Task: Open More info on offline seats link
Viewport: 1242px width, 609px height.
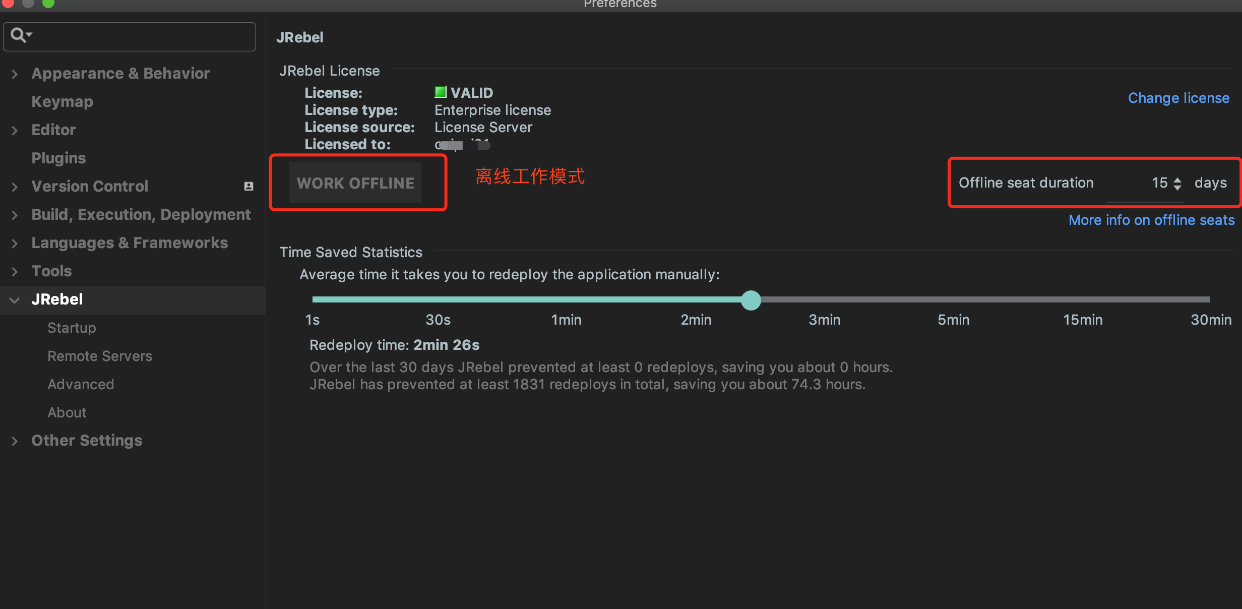Action: (1151, 220)
